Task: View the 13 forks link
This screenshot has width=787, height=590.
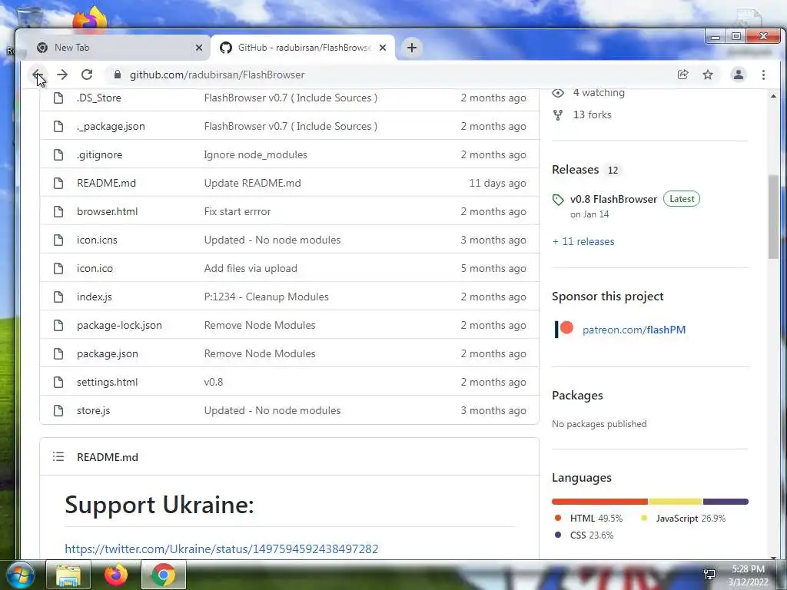Action: pos(593,114)
